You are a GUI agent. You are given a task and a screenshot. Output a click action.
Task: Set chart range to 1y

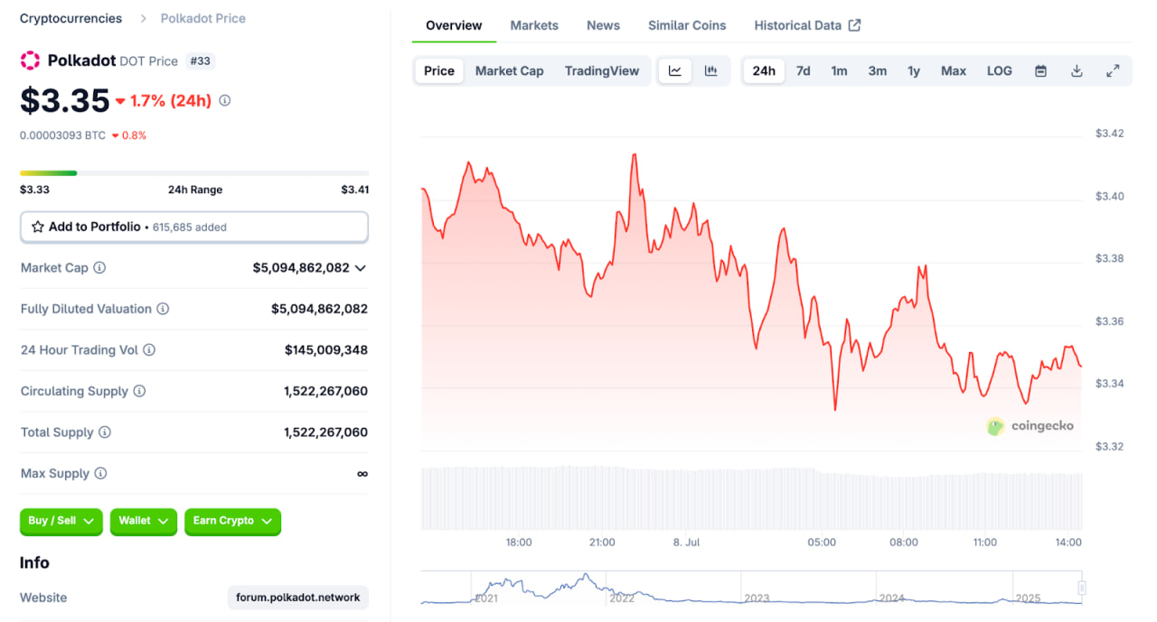coord(914,70)
